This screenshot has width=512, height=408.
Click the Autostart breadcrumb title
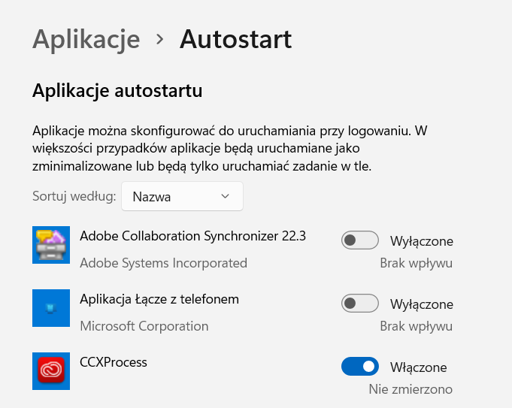235,38
